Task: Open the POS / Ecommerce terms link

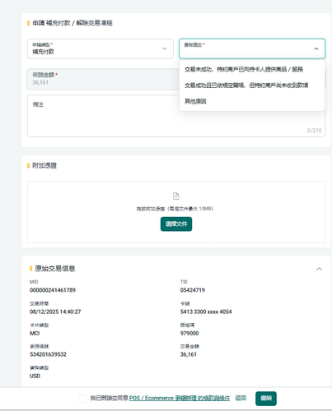Action: pos(180,398)
